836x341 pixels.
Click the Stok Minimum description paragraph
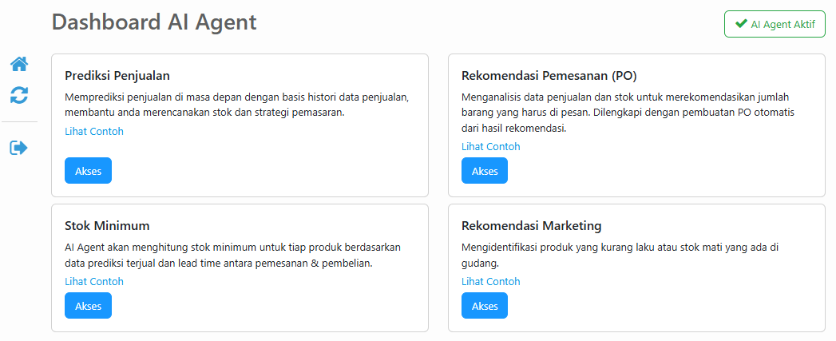pyautogui.click(x=232, y=255)
